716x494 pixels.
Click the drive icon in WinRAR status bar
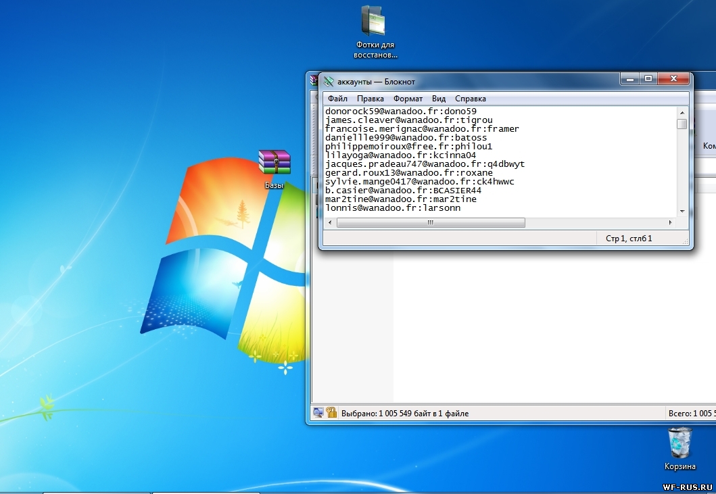[x=318, y=413]
